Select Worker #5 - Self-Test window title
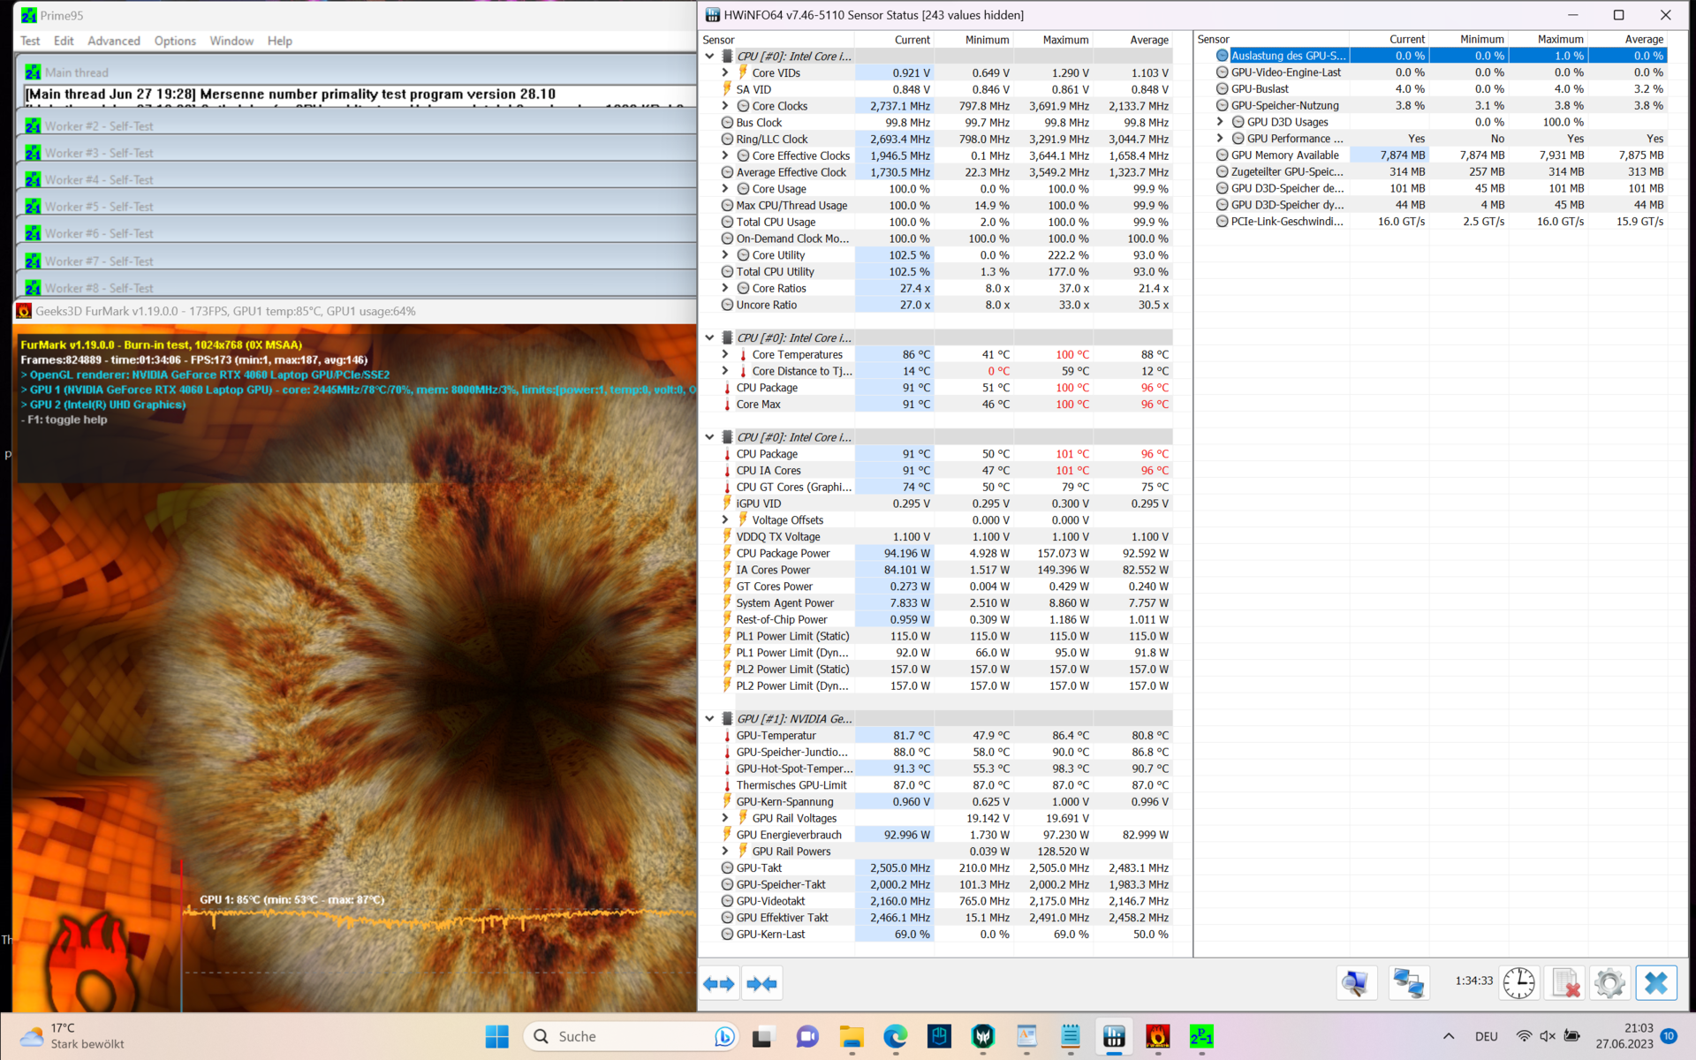 click(99, 207)
